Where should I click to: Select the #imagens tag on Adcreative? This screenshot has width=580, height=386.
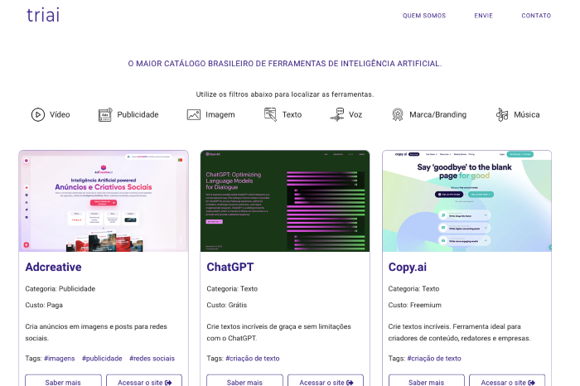[59, 359]
